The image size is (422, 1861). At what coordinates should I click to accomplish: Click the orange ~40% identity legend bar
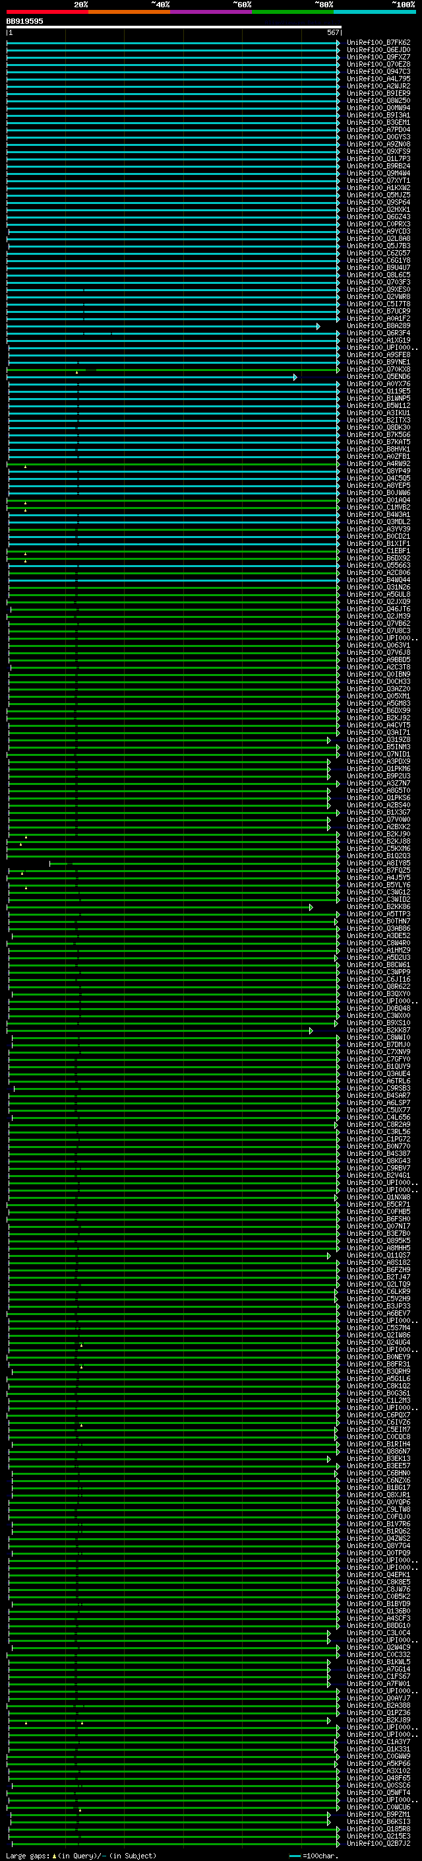[x=129, y=12]
